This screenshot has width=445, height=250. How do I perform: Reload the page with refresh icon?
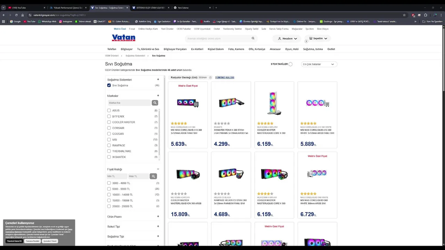(16, 15)
